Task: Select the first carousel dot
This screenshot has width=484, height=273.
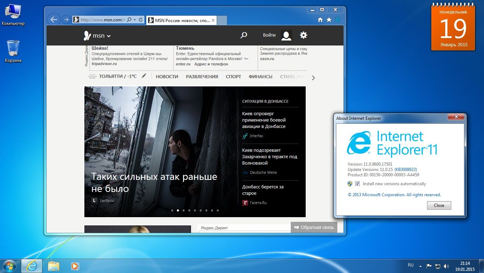Action: 172,210
